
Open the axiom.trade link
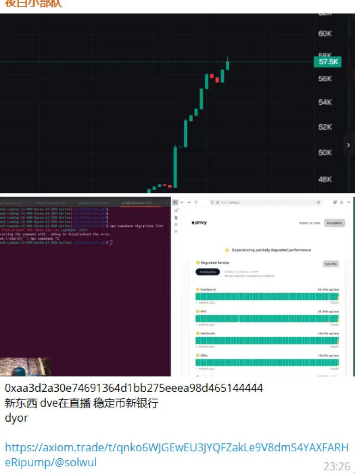pyautogui.click(x=177, y=454)
